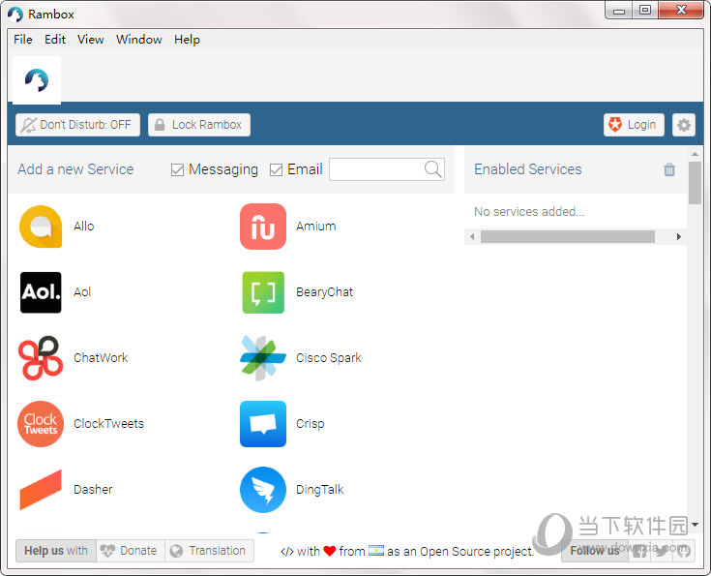This screenshot has height=576, width=711.
Task: Click the ClockTweets service icon
Action: (41, 424)
